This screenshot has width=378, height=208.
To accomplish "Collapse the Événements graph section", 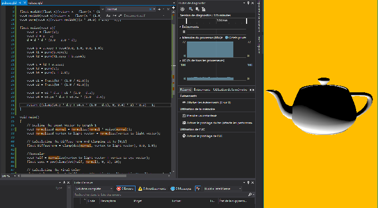I will coord(180,27).
